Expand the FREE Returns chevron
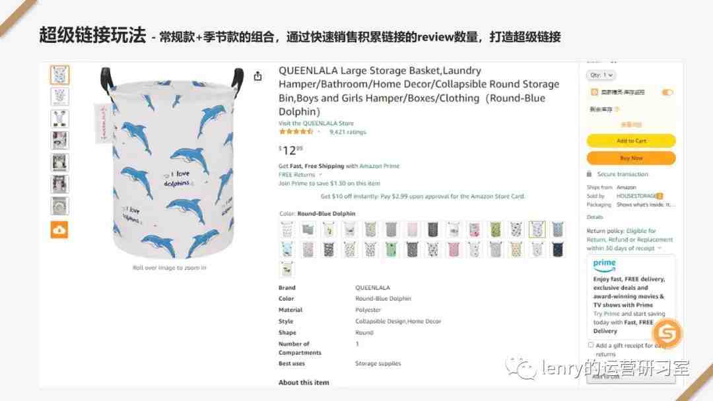The height and width of the screenshot is (401, 713). pyautogui.click(x=321, y=175)
